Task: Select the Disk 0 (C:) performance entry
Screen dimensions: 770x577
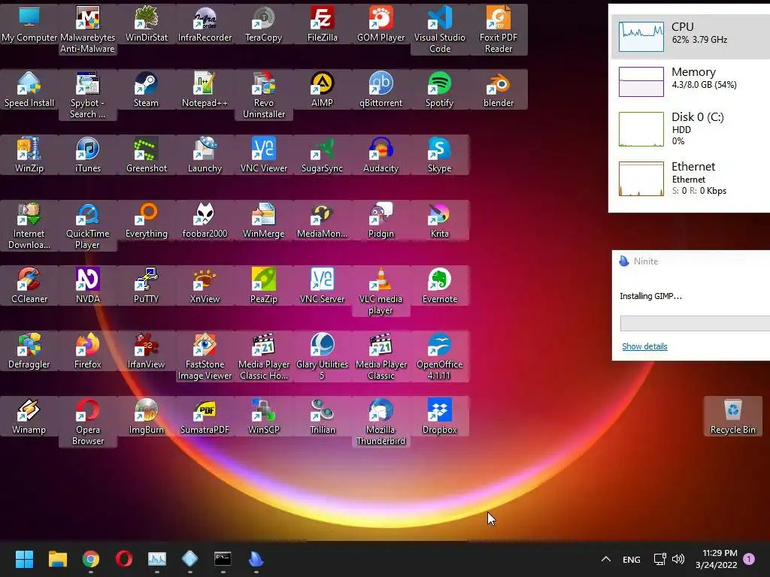Action: click(x=690, y=129)
